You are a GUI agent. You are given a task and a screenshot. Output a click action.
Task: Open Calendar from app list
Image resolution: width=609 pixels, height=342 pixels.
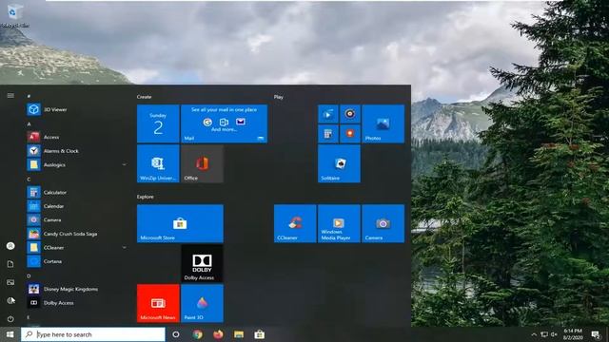click(45, 206)
